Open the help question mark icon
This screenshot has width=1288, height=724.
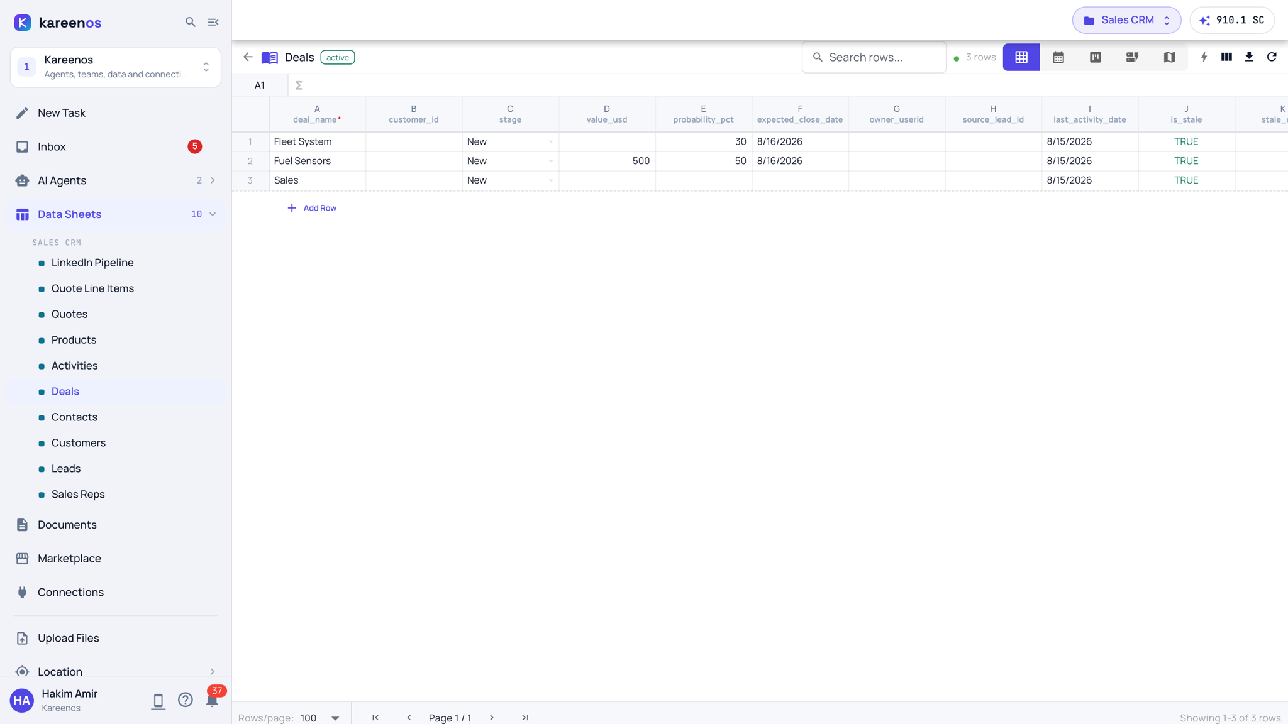pos(185,700)
